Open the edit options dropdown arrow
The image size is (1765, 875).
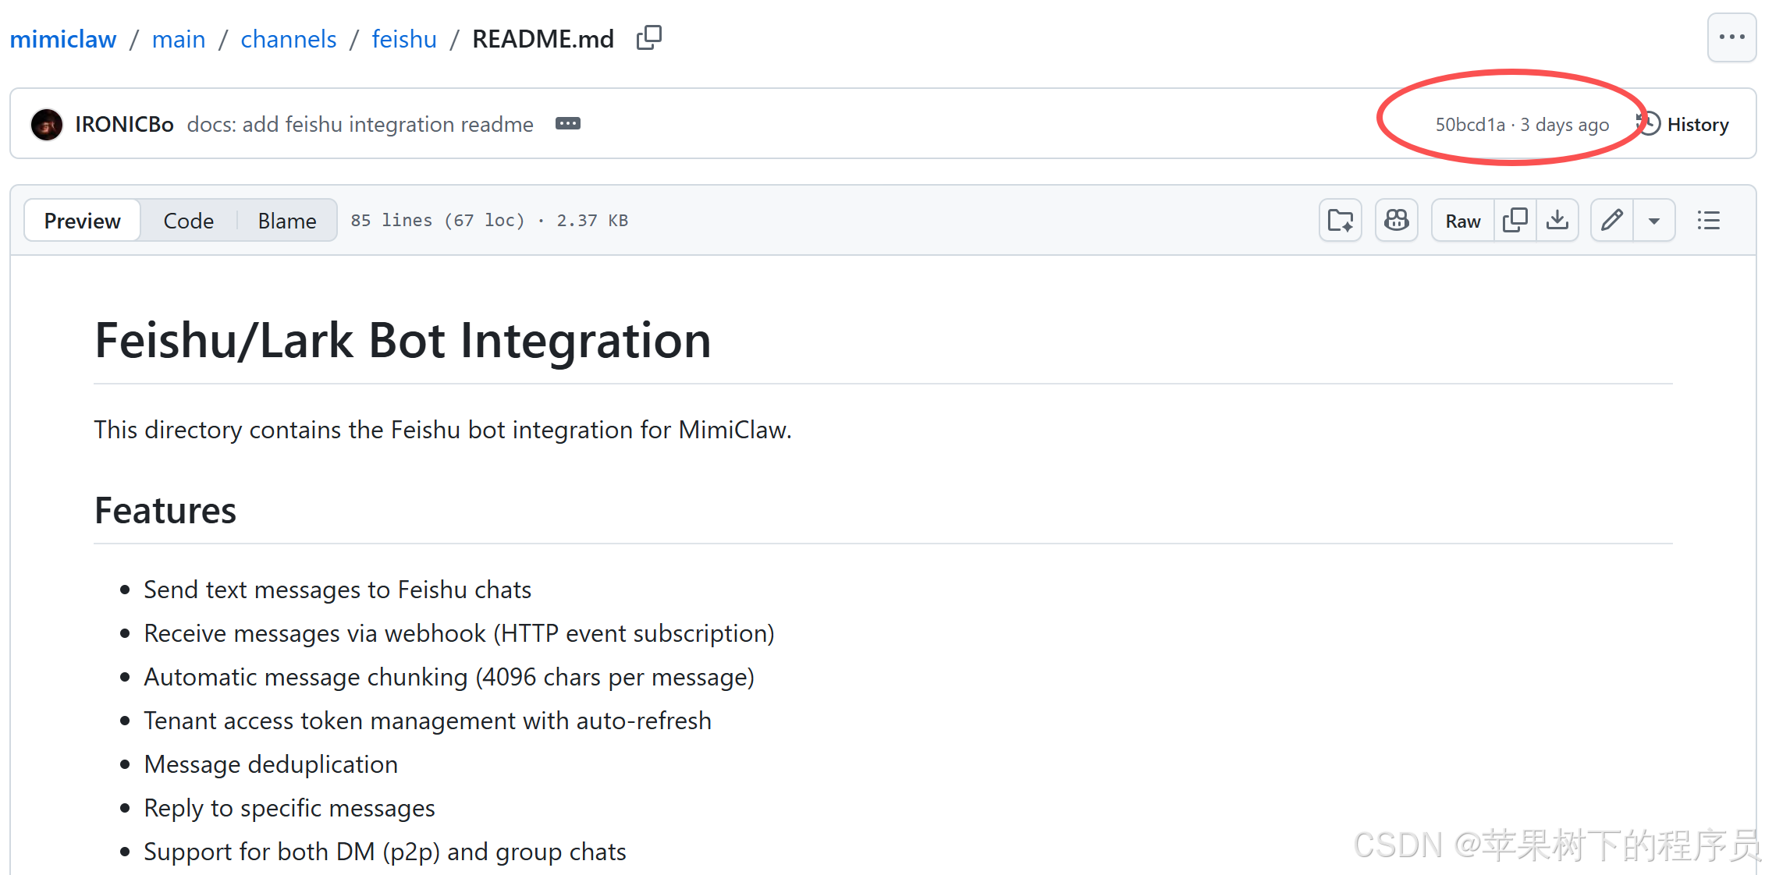click(x=1653, y=221)
